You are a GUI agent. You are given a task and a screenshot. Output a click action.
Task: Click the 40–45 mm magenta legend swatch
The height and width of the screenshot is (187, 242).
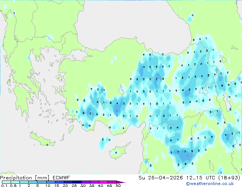pyautogui.click(x=103, y=182)
